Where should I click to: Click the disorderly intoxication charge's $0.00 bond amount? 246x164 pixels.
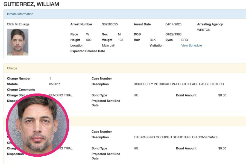click(x=222, y=95)
